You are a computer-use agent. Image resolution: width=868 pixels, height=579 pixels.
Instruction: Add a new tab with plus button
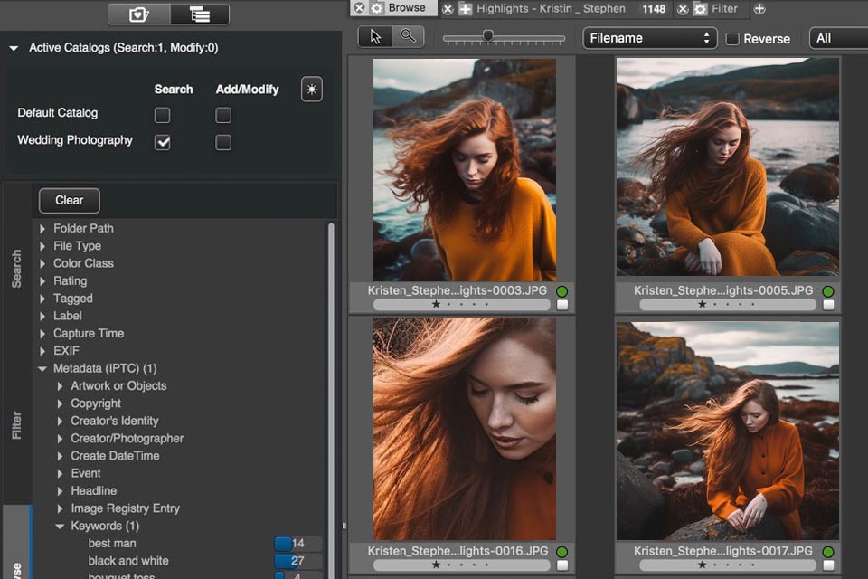click(759, 9)
